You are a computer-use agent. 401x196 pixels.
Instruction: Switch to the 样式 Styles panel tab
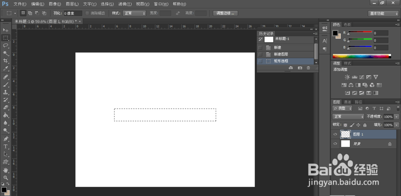(347, 63)
